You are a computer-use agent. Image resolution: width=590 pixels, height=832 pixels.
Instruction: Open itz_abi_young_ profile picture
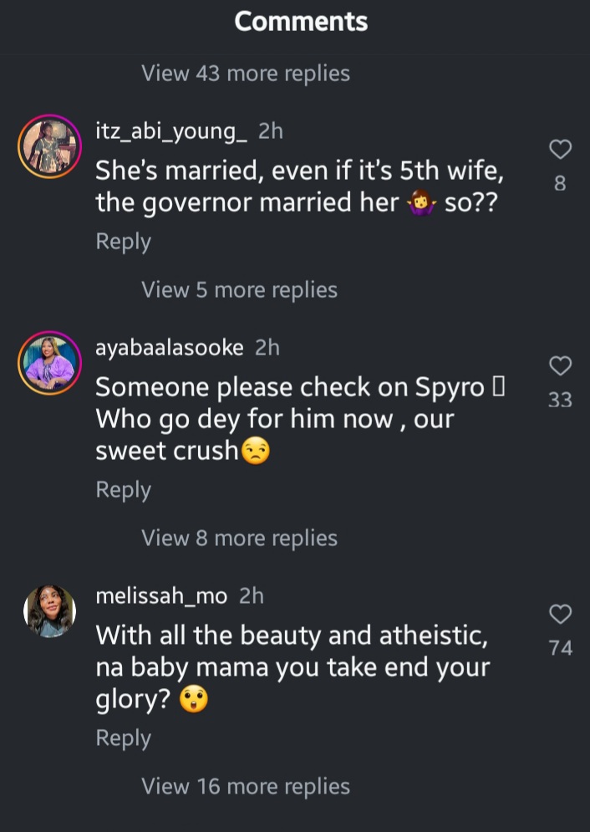click(49, 147)
